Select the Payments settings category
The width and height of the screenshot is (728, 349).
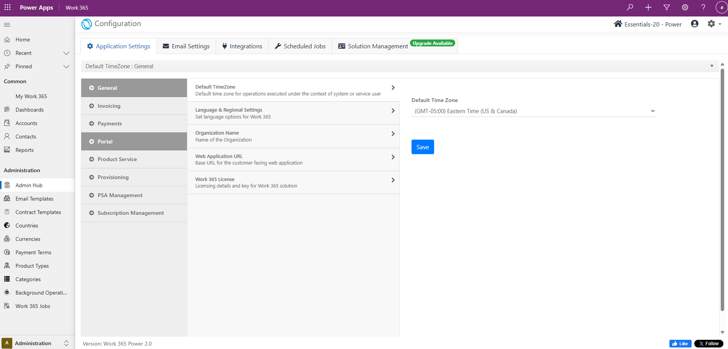tap(134, 123)
